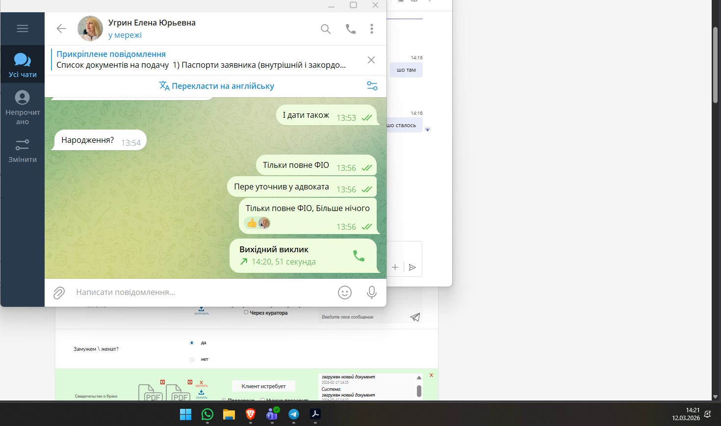721x426 pixels.
Task: Open the Telegram hamburger menu
Action: [x=23, y=28]
